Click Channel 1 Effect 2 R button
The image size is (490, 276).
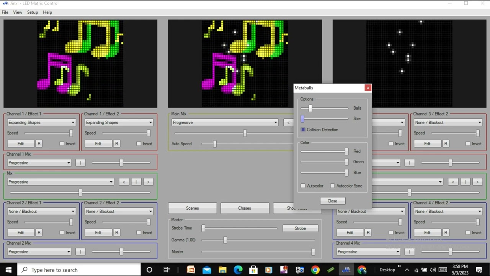[116, 144]
